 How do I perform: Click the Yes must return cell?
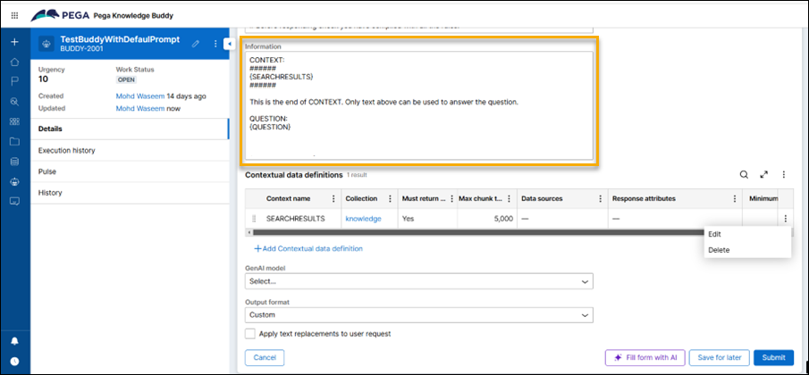pyautogui.click(x=408, y=219)
